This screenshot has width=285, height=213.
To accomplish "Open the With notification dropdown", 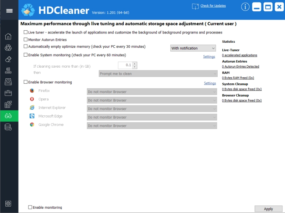I will click(x=193, y=48).
